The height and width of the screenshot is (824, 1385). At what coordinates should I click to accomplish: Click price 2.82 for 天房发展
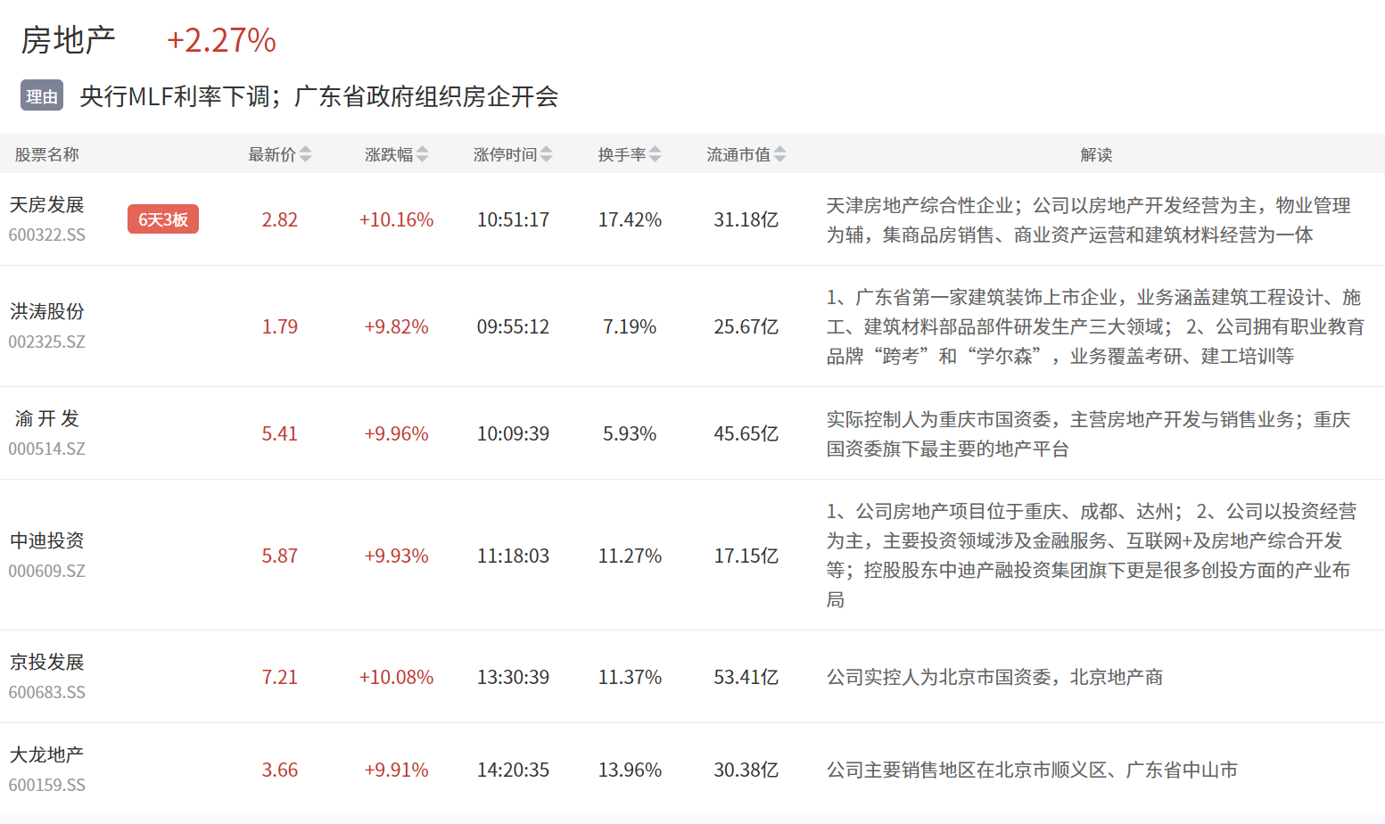(279, 219)
